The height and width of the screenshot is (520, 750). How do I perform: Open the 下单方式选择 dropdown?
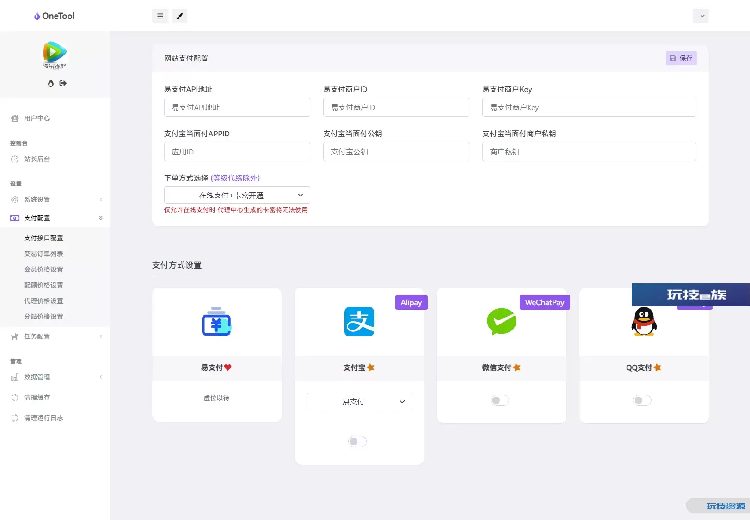coord(237,195)
